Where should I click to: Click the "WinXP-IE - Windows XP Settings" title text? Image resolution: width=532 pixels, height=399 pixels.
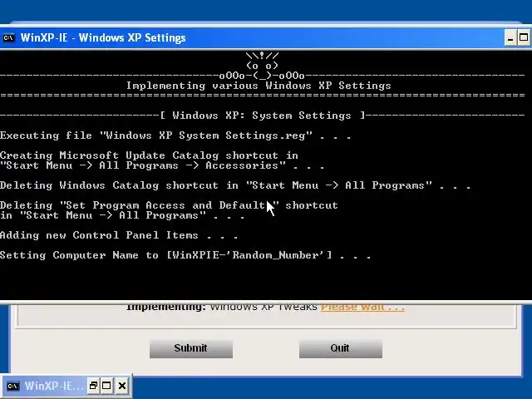[103, 37]
